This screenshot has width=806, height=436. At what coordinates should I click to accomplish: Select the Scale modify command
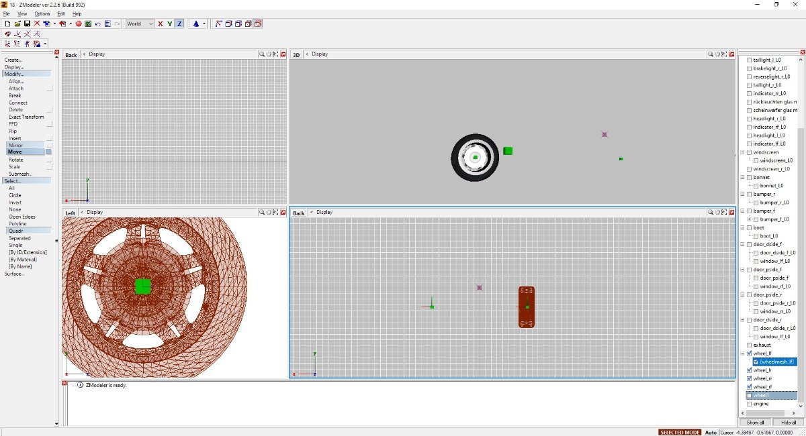(15, 167)
